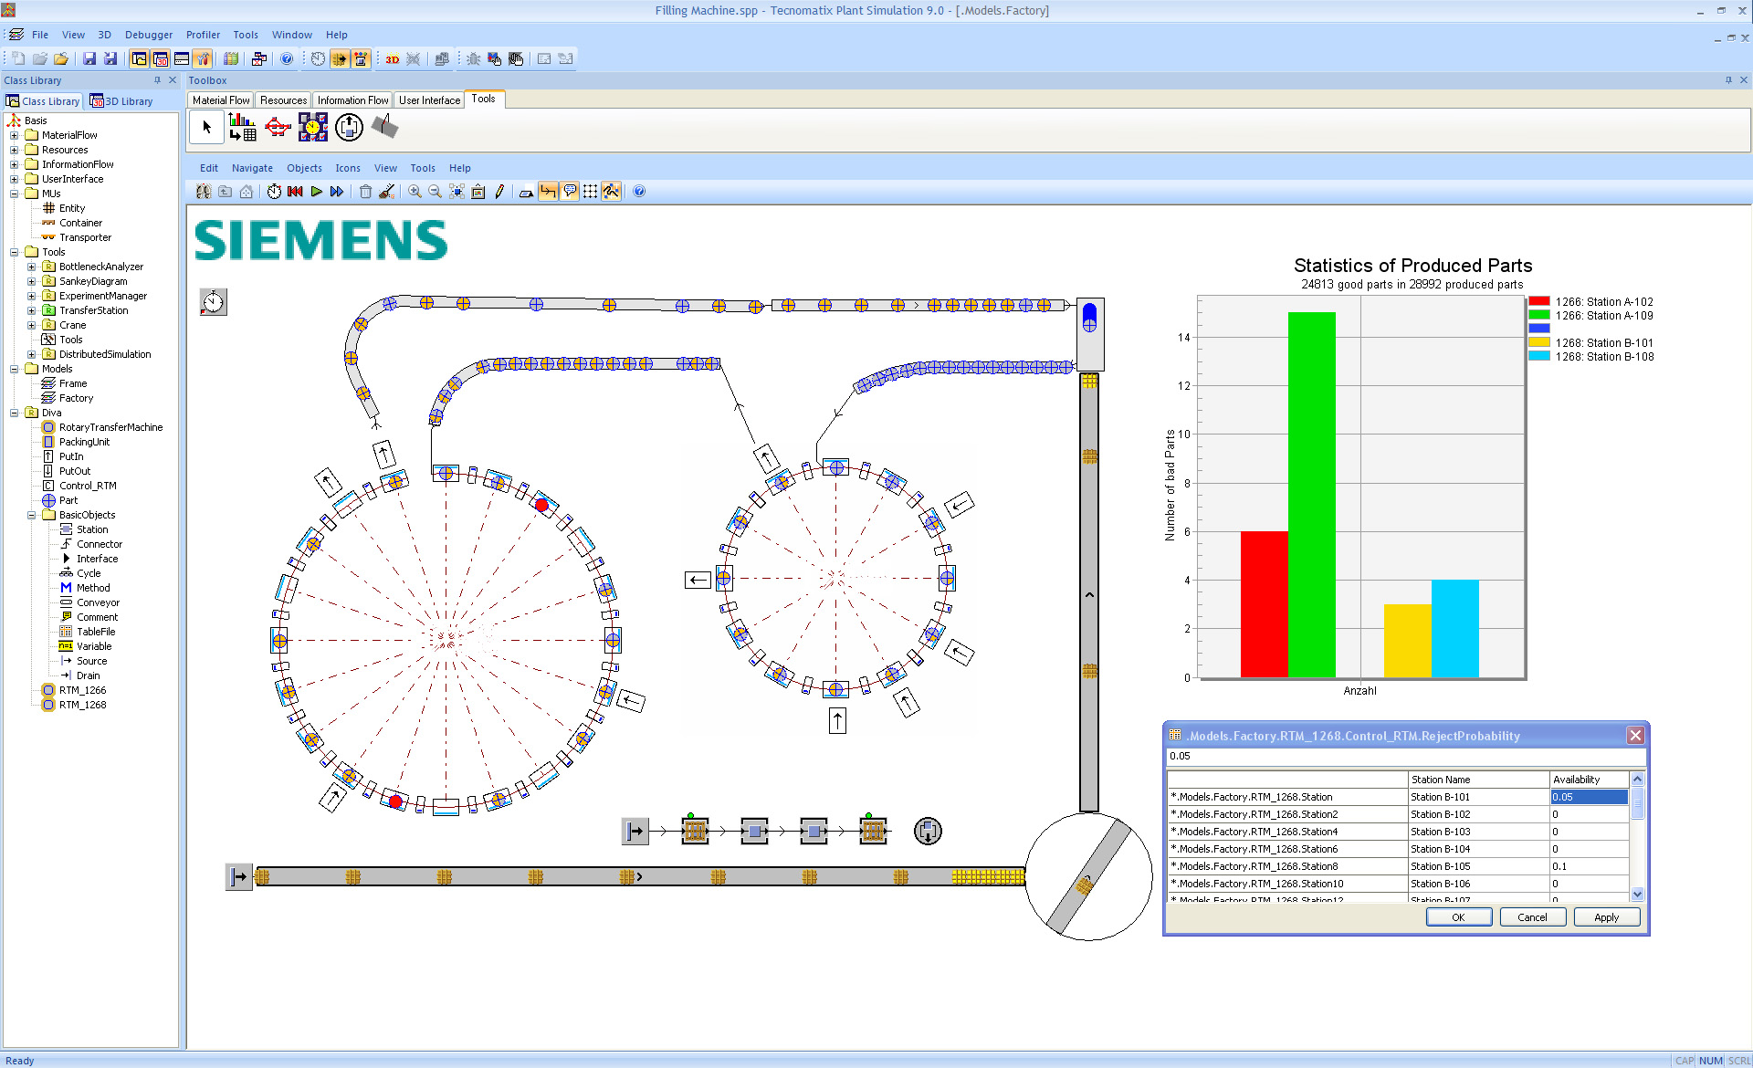Viewport: 1753px width, 1068px height.
Task: Reset simulation with red rewind icon
Action: 295,192
